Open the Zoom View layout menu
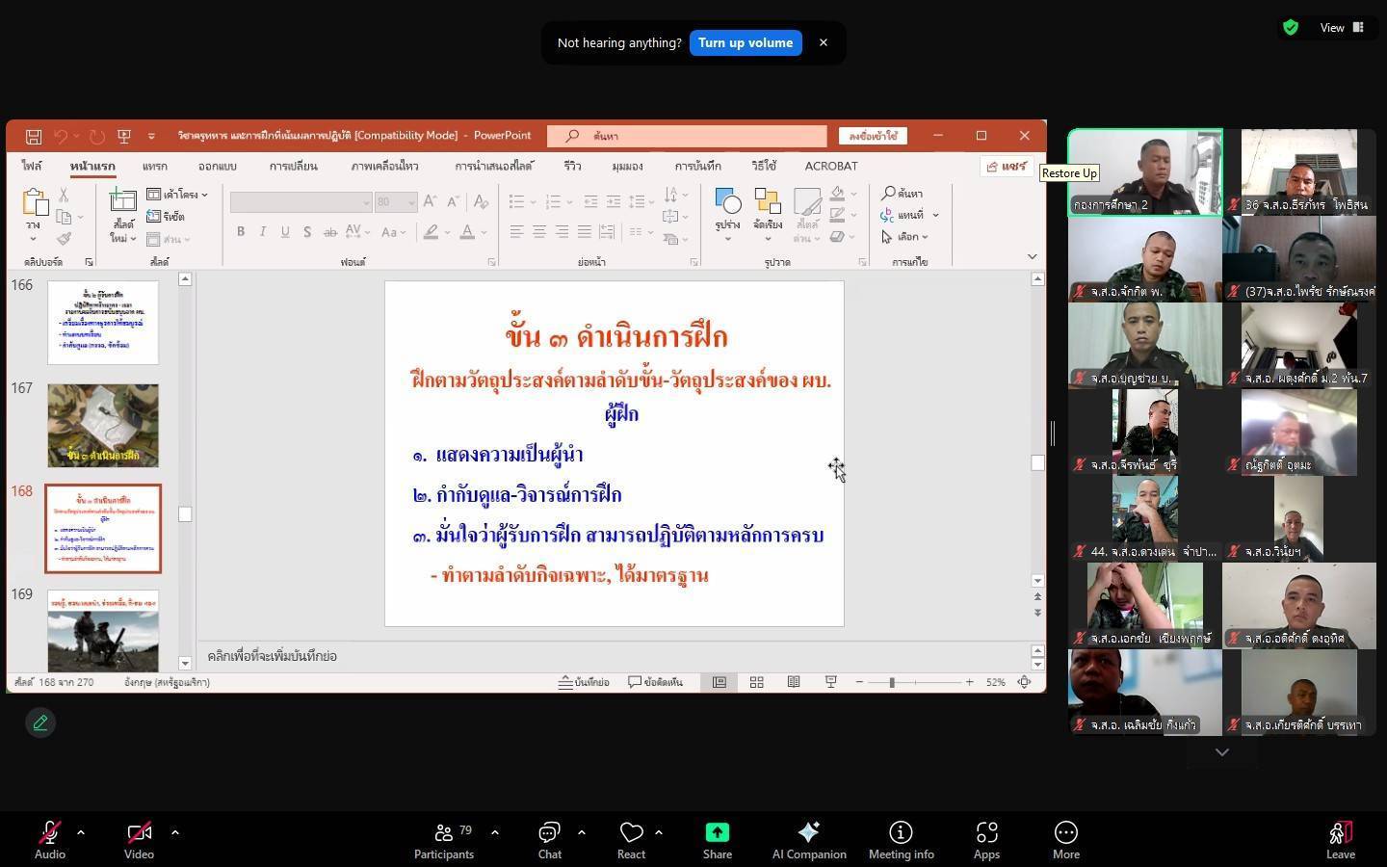Screen dimensions: 1387x867 pos(1342,28)
